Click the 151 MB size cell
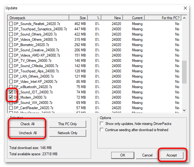The image size is (194, 167). click(x=80, y=55)
